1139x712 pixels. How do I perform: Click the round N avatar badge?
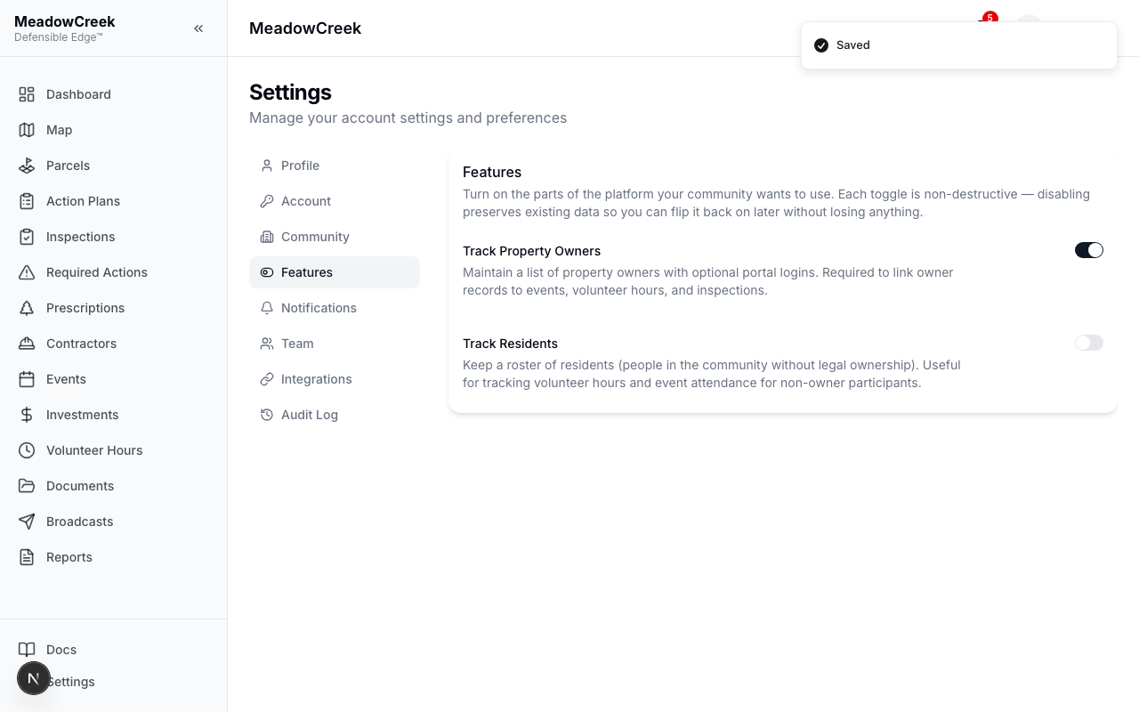click(x=34, y=678)
